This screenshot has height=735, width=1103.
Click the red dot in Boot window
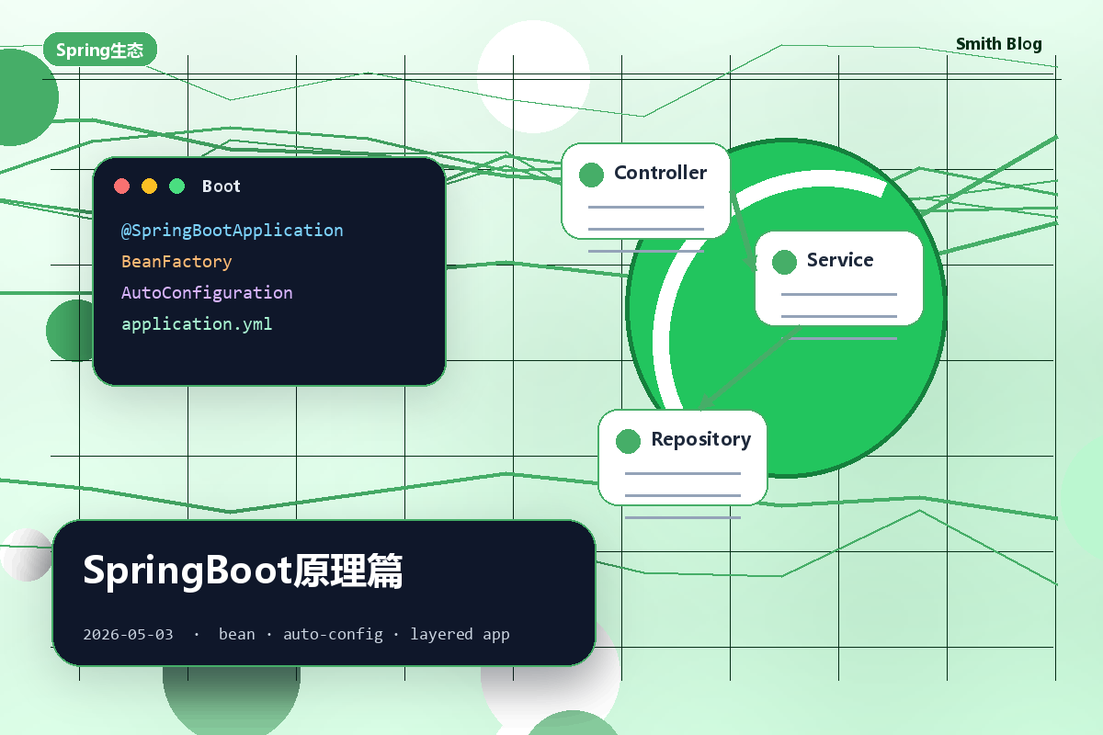(x=121, y=187)
